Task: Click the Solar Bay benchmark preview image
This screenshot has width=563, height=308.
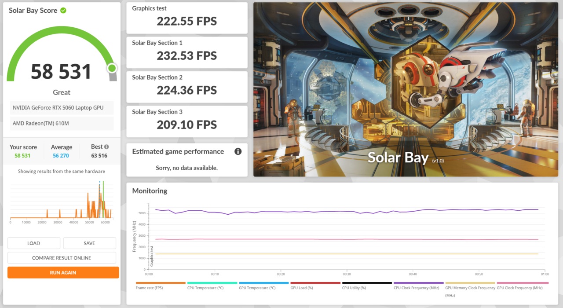Action: tap(405, 90)
